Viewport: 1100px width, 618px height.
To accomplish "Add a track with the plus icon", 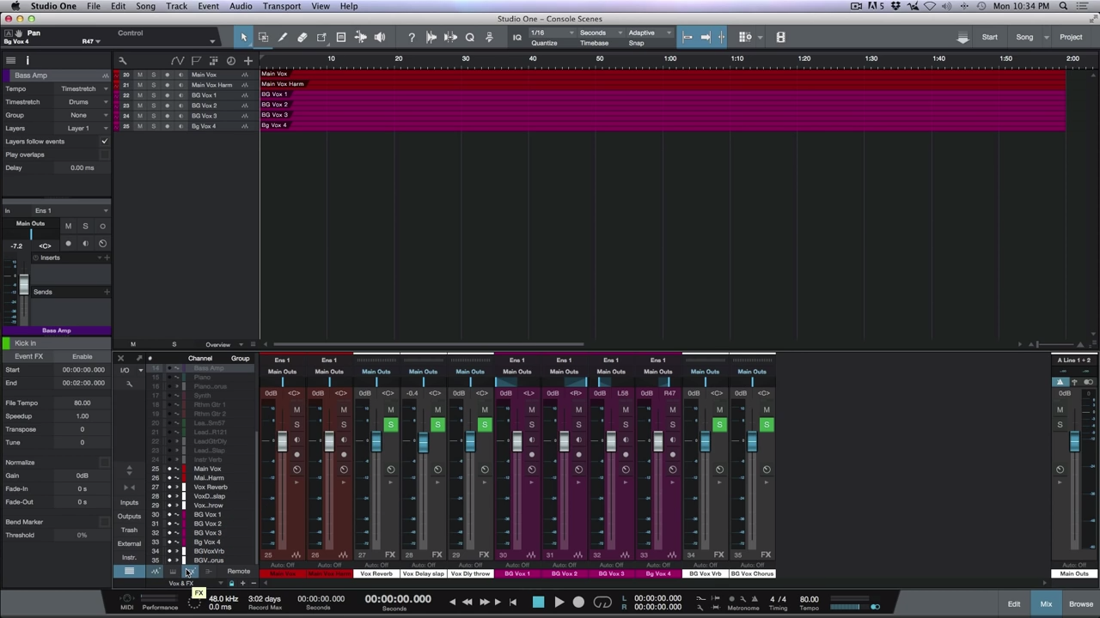I will click(248, 60).
